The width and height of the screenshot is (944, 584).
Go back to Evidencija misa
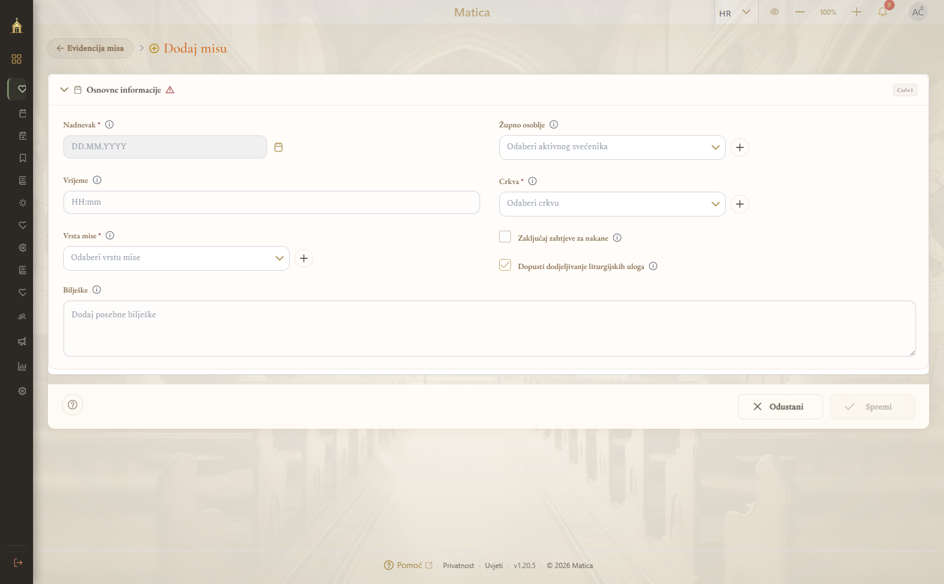[90, 48]
